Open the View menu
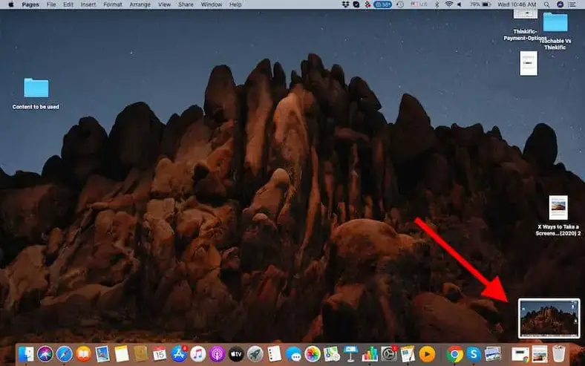This screenshot has height=366, width=585. pos(164,4)
